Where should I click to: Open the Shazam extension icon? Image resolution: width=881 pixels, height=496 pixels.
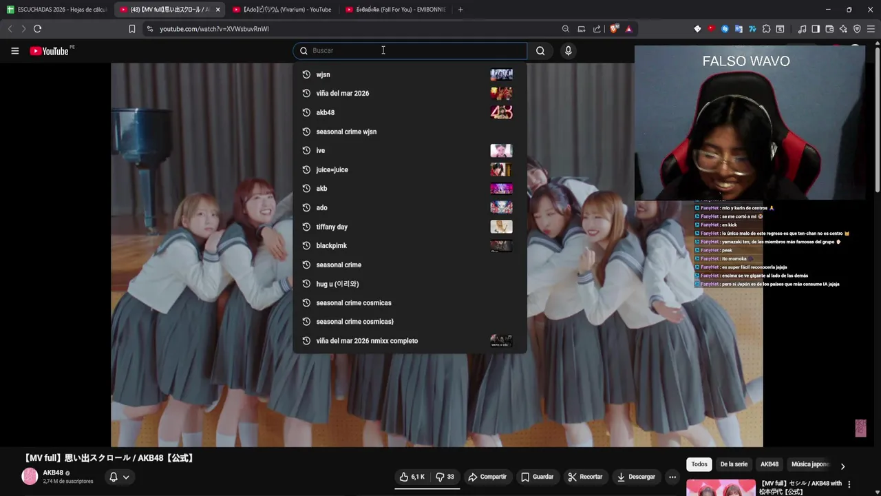point(725,29)
